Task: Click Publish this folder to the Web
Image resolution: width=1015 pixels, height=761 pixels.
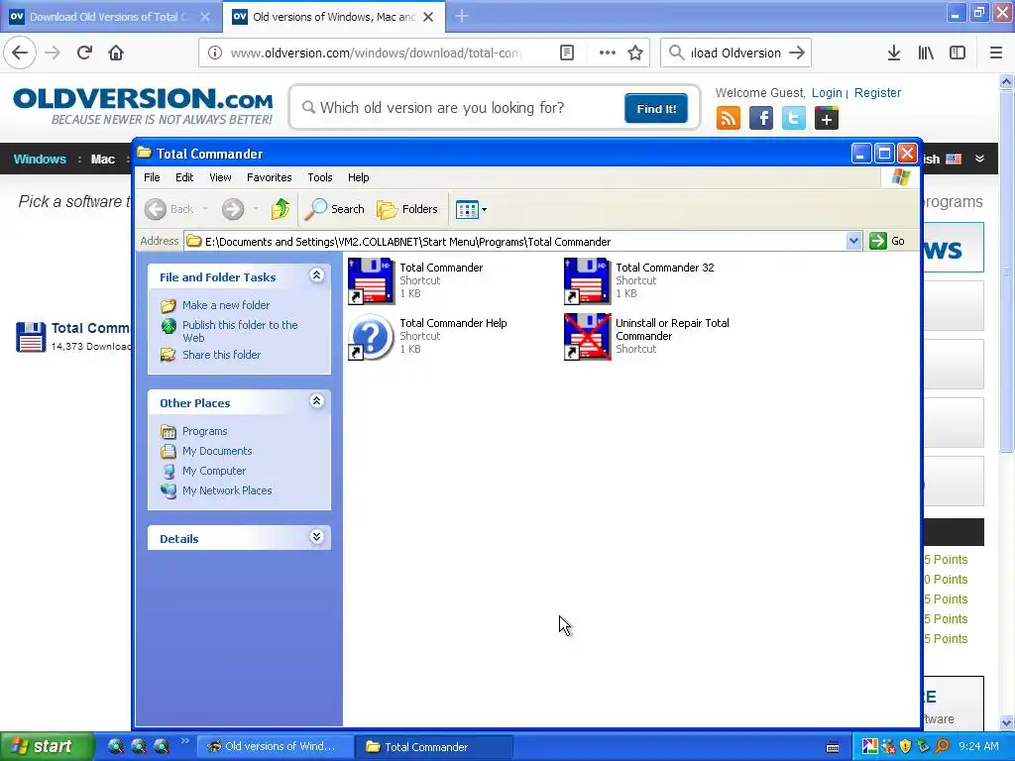Action: (240, 331)
